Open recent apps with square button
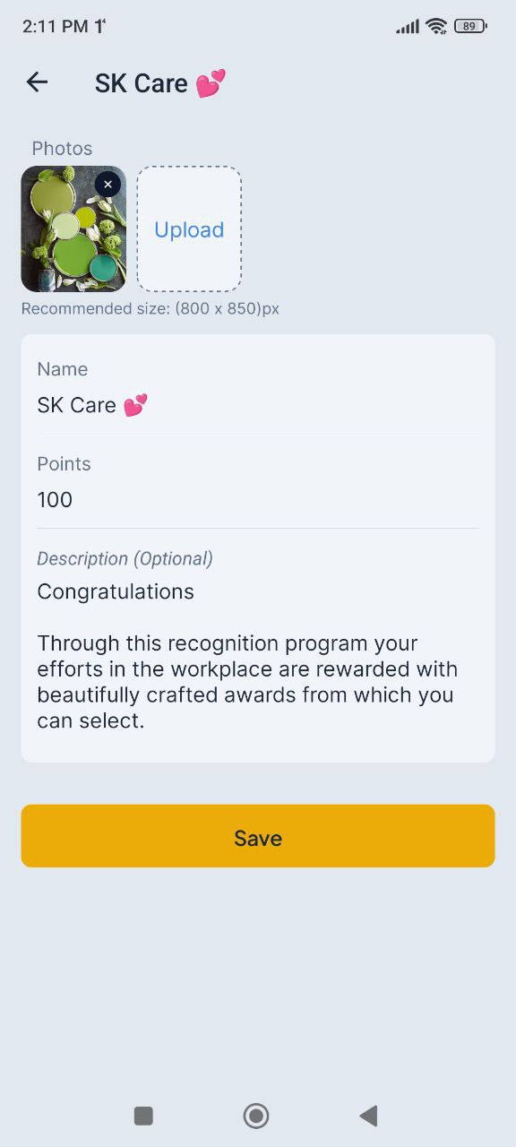 tap(143, 1116)
